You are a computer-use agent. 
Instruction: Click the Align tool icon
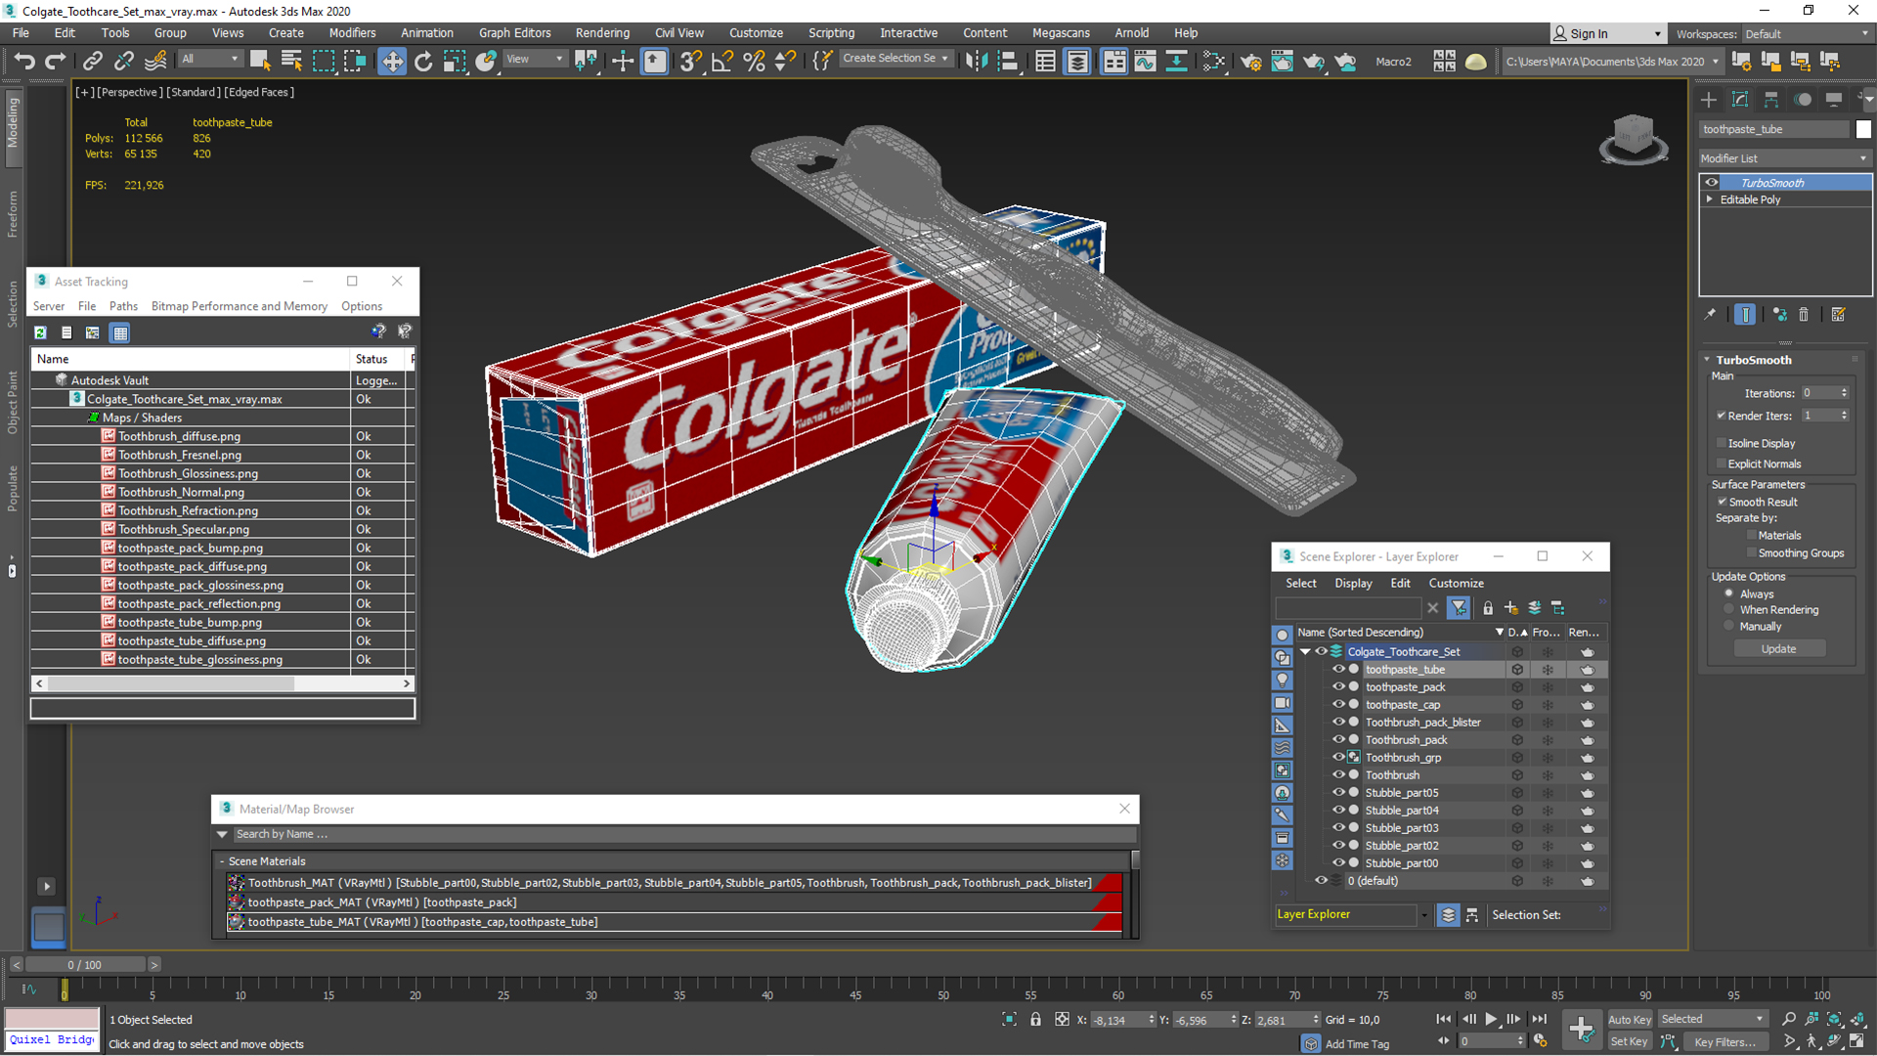pos(1008,62)
